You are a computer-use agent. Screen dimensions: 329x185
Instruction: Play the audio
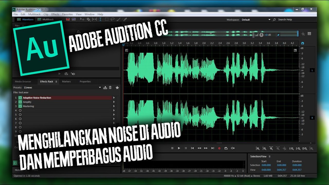coord(179,148)
